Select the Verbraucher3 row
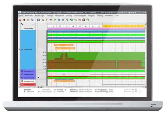Image resolution: width=166 pixels, height=116 pixels. (x=28, y=78)
